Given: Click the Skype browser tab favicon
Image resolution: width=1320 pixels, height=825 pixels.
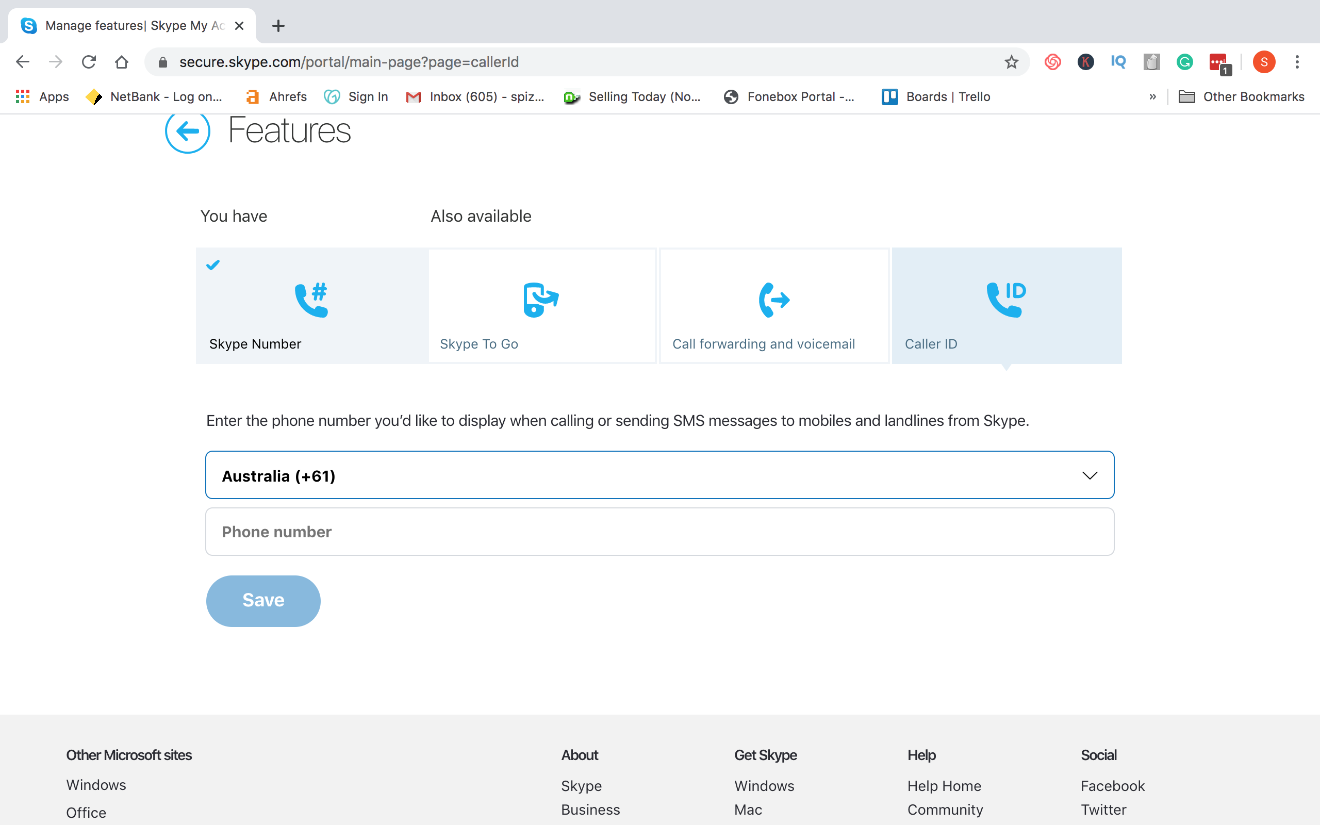Looking at the screenshot, I should click(28, 26).
